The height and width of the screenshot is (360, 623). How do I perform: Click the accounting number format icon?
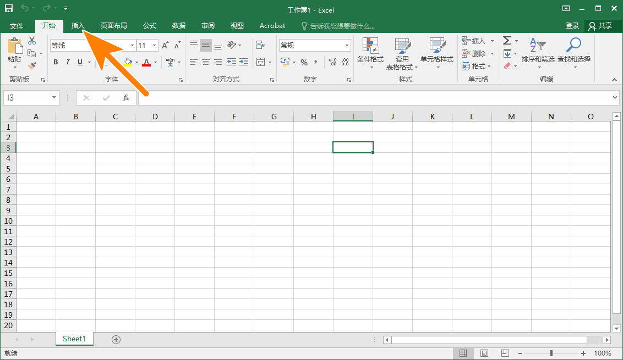[x=285, y=62]
